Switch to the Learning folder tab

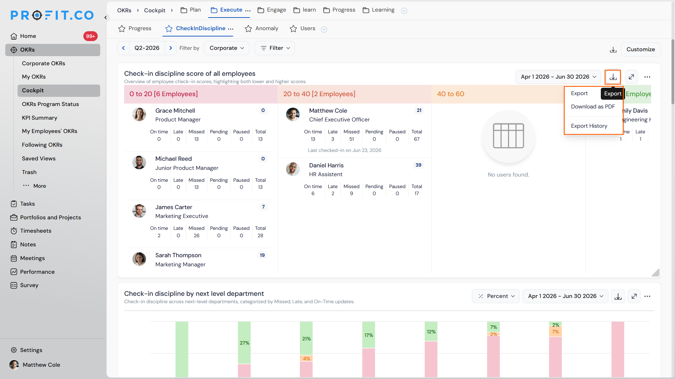coord(379,10)
